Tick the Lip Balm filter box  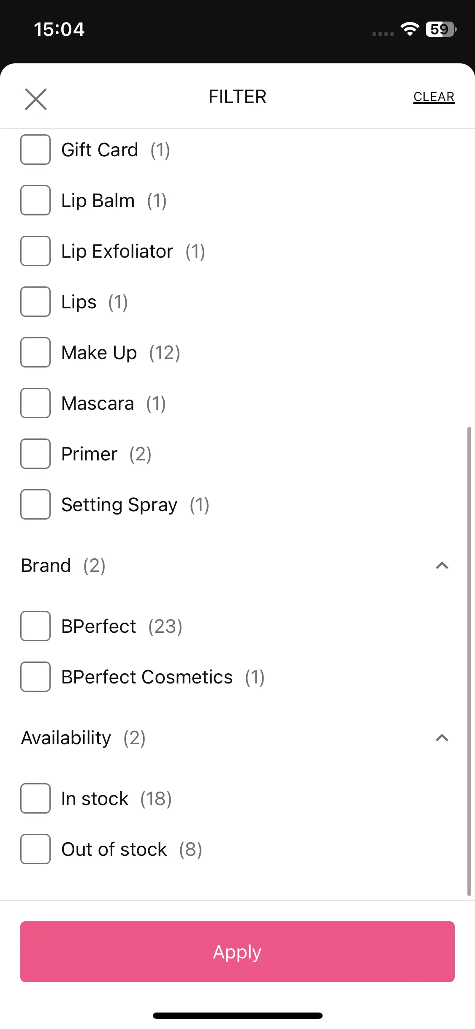click(x=35, y=200)
